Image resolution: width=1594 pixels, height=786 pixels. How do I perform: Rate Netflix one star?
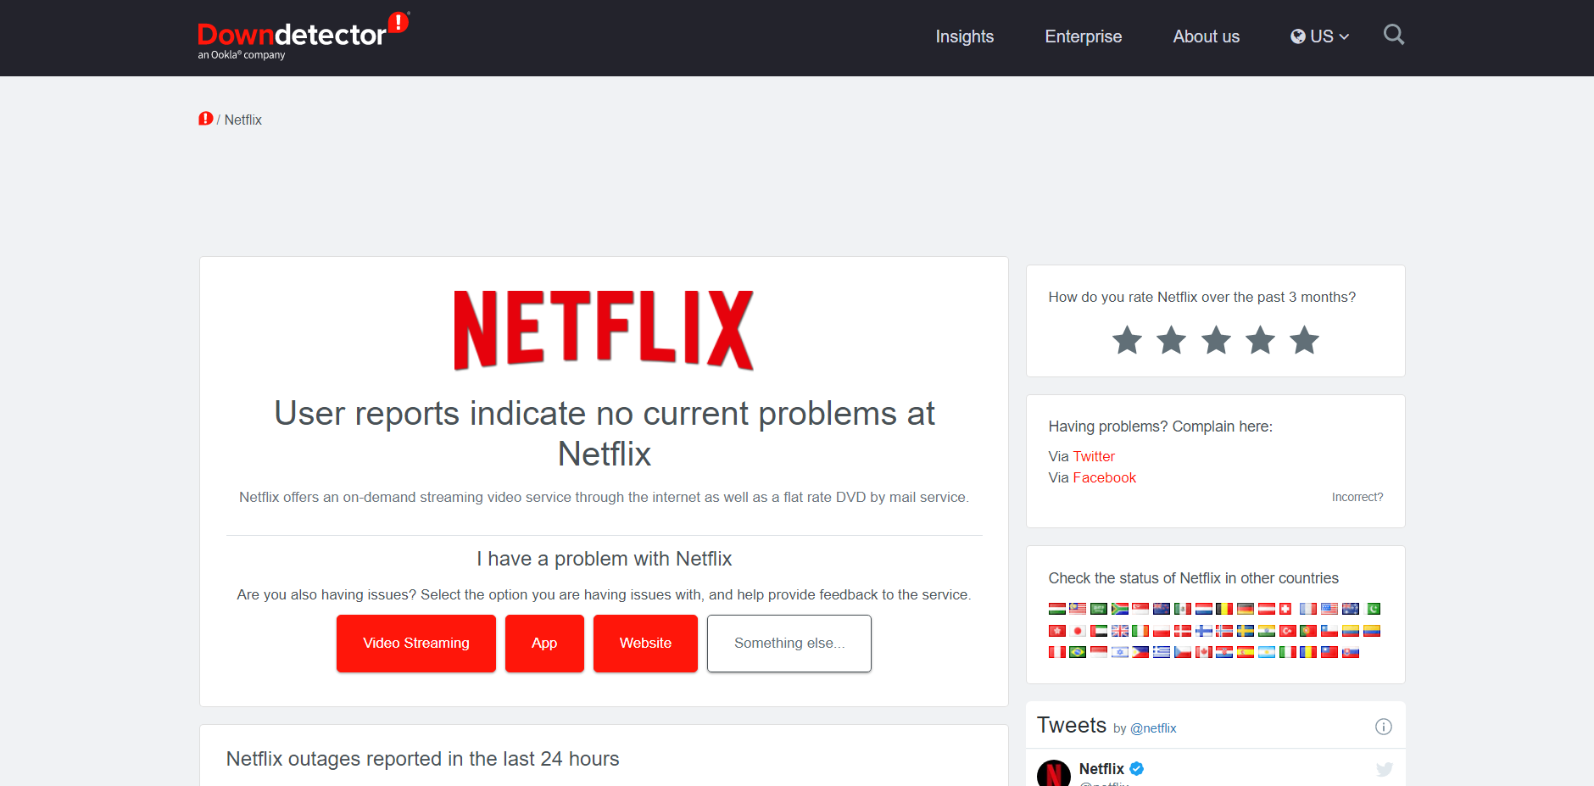pyautogui.click(x=1127, y=340)
